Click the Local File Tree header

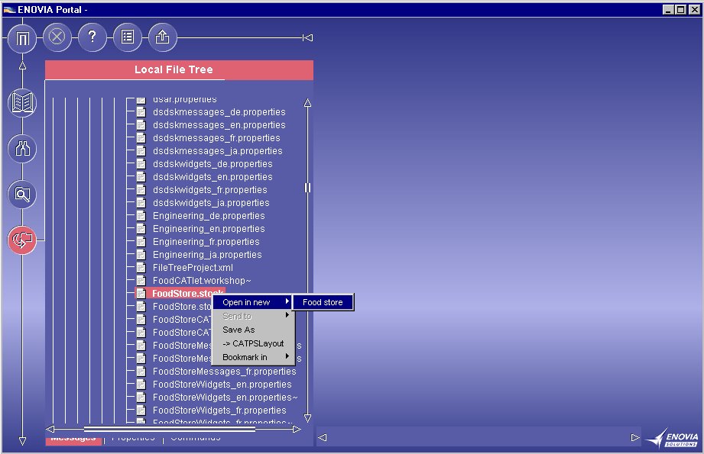[179, 70]
